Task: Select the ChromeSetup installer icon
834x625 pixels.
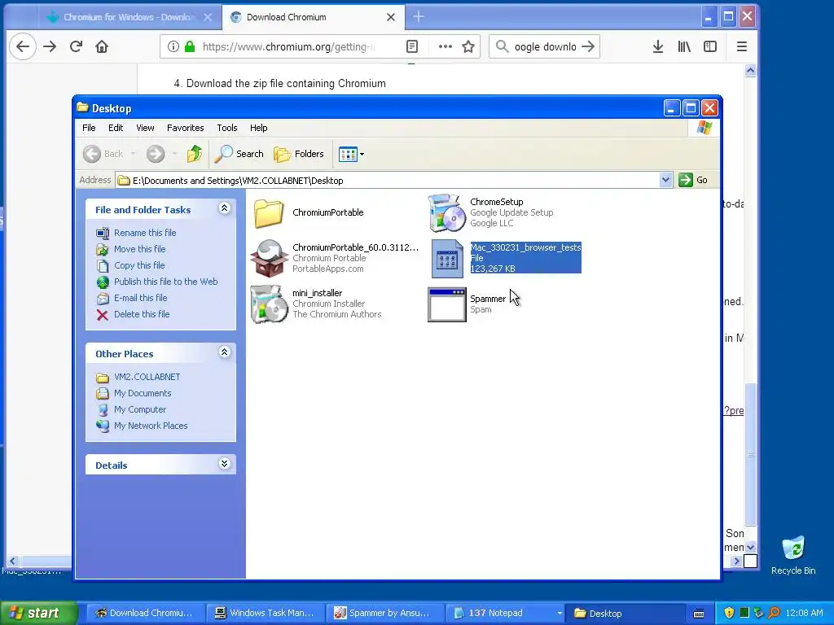Action: click(446, 212)
